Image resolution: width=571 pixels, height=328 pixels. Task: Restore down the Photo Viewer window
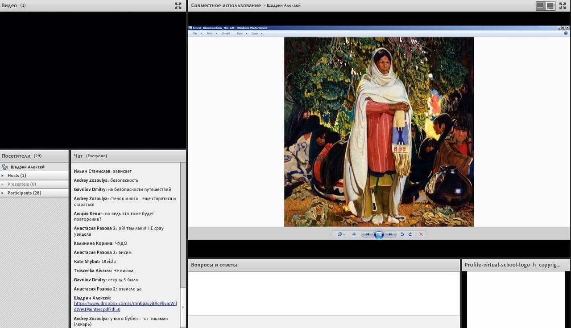click(x=563, y=28)
